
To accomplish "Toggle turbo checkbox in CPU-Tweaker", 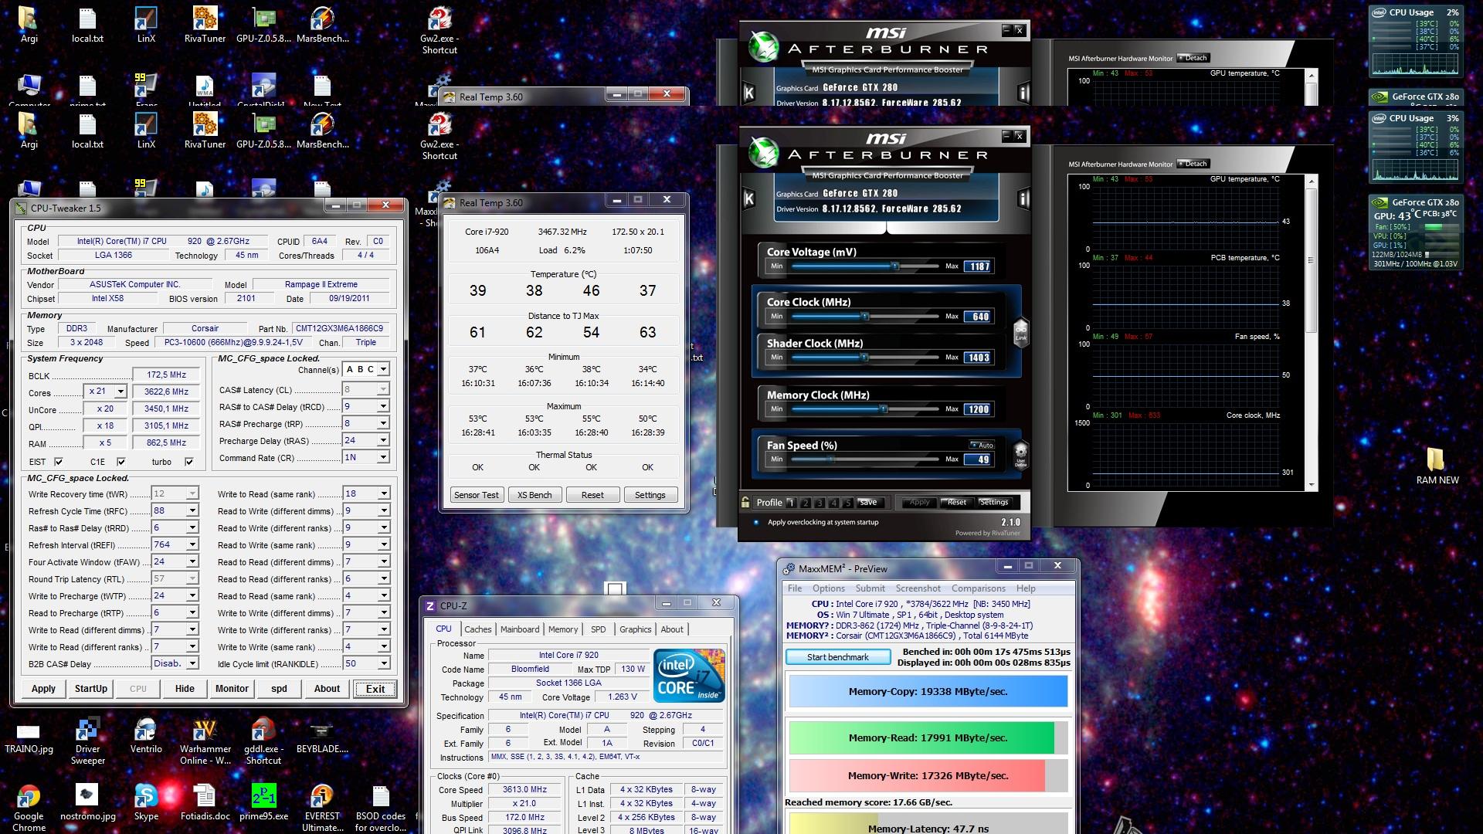I will click(189, 462).
